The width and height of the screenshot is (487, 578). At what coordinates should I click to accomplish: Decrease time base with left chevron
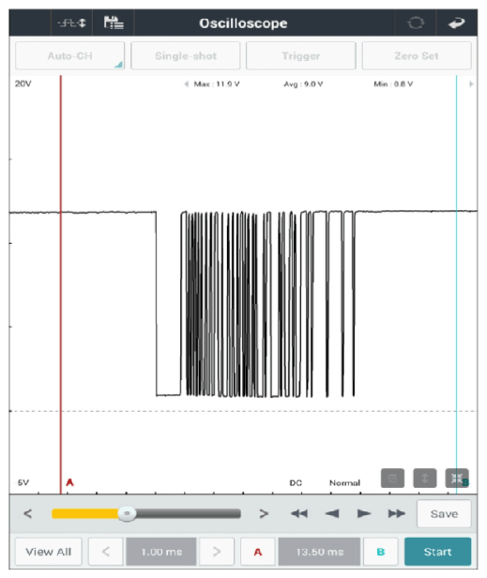(x=106, y=552)
